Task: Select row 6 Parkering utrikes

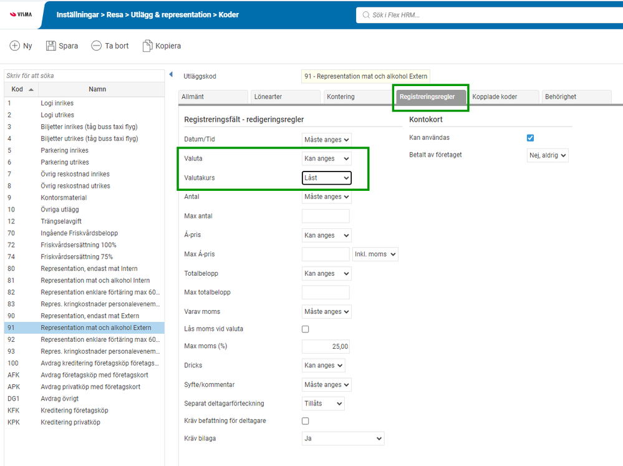Action: [x=84, y=162]
